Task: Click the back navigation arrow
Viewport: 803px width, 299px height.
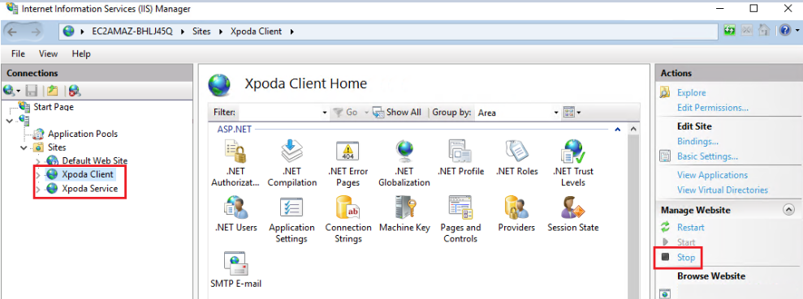Action: pyautogui.click(x=12, y=32)
